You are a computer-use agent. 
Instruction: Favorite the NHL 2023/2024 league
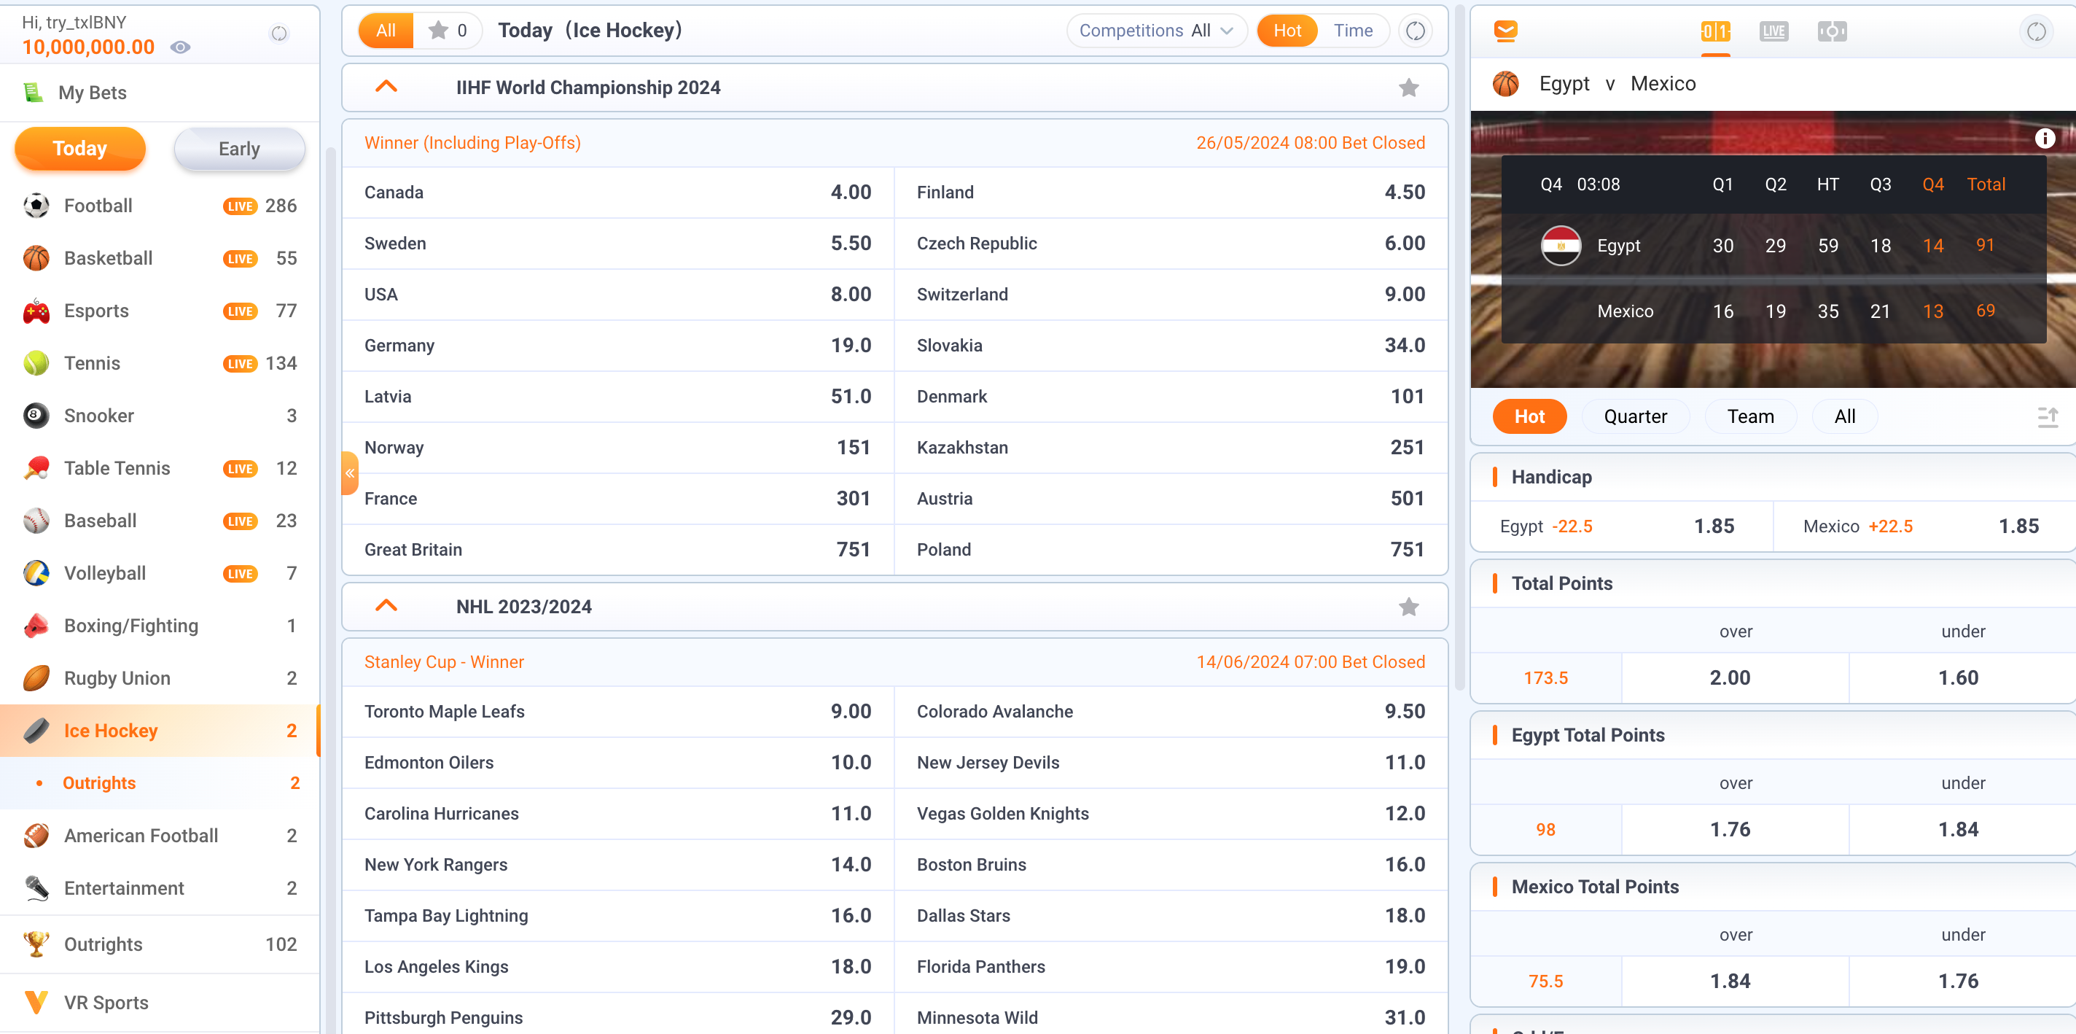(1408, 606)
